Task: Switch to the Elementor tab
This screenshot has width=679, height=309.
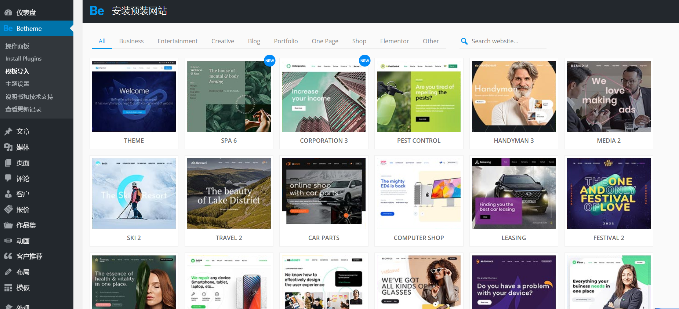Action: coord(395,41)
